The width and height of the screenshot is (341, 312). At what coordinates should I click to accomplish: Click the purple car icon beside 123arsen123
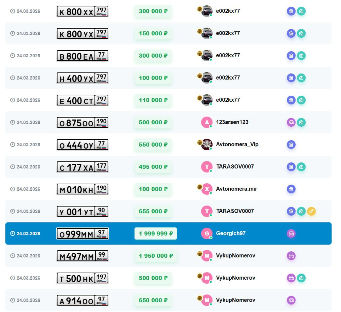point(291,122)
